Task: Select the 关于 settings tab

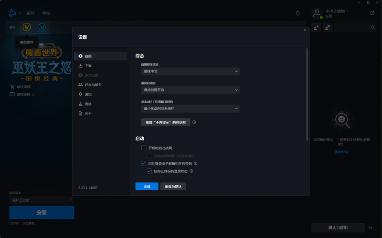Action: click(101, 114)
